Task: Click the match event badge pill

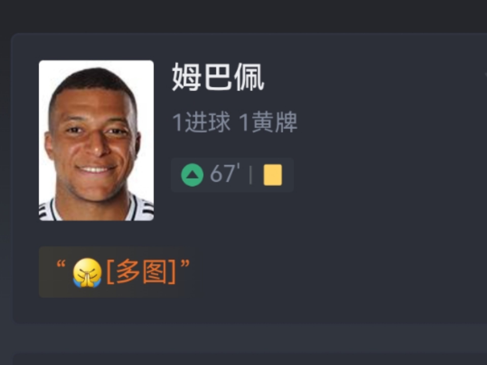Action: point(232,175)
